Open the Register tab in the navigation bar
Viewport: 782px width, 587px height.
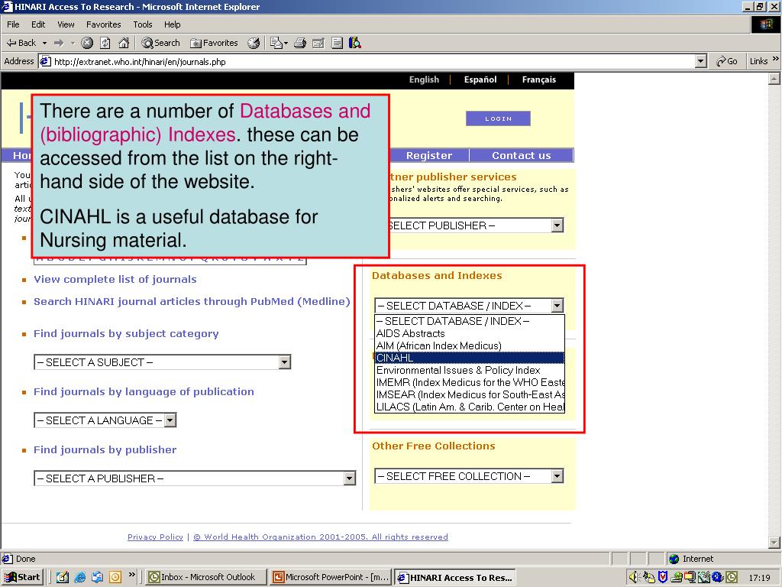pos(429,155)
